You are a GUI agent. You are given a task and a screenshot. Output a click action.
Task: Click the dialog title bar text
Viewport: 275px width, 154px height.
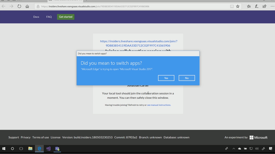[92, 54]
